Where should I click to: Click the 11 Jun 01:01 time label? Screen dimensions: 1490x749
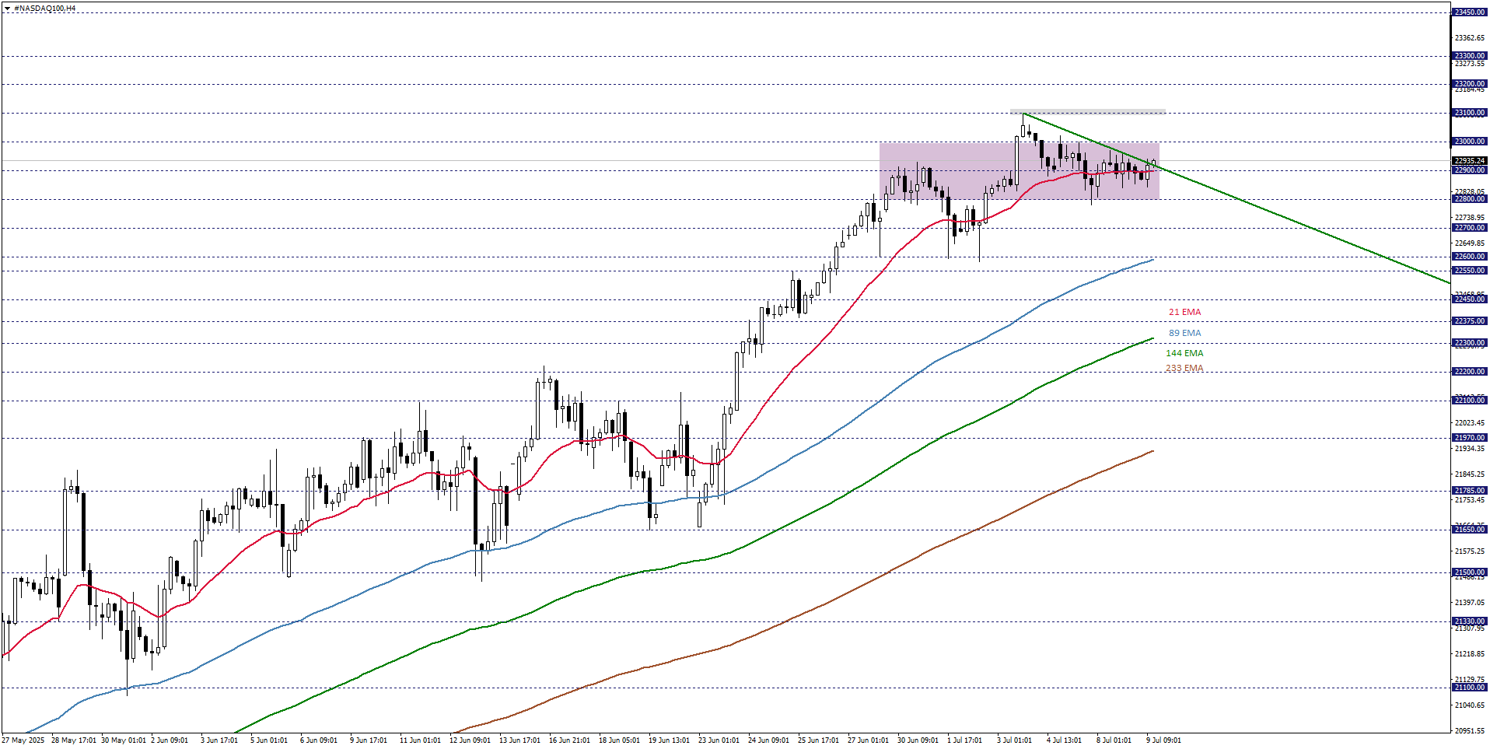[420, 740]
